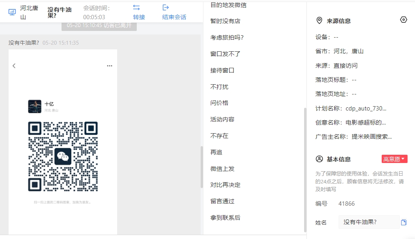The width and height of the screenshot is (415, 239).
Task: Click the 落地页标题 row
Action: 336,80
